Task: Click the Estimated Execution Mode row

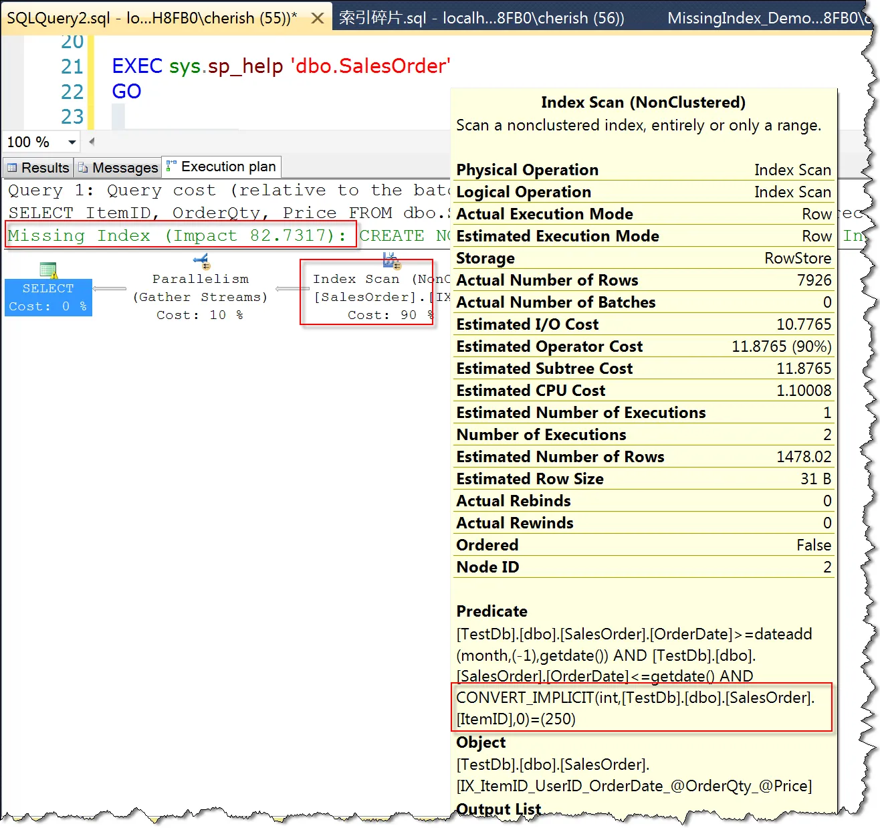Action: point(643,236)
